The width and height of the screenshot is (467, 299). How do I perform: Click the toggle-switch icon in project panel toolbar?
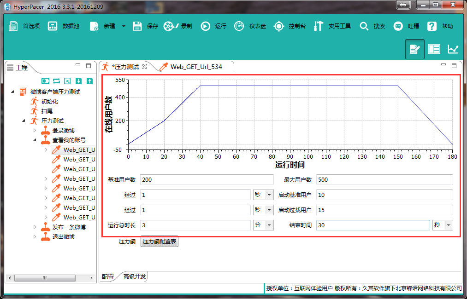coord(45,81)
